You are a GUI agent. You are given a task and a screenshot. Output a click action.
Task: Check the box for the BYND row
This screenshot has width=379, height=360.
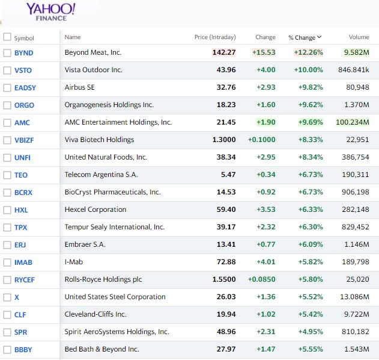pyautogui.click(x=7, y=53)
